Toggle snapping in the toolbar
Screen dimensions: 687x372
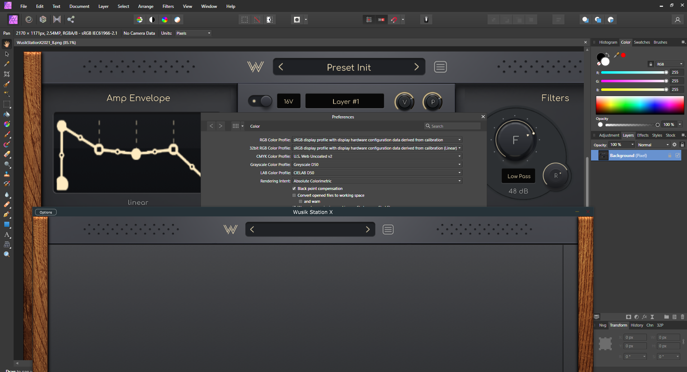pyautogui.click(x=394, y=20)
